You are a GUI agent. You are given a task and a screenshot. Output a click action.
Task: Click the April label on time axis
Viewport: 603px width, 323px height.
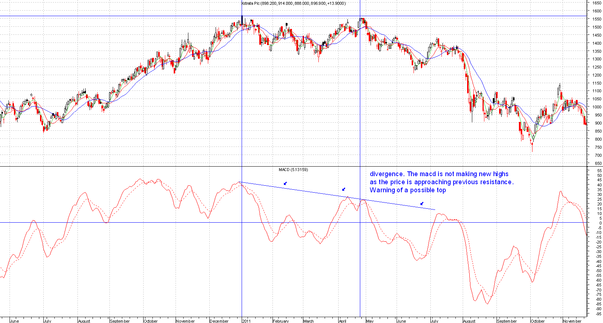343,321
